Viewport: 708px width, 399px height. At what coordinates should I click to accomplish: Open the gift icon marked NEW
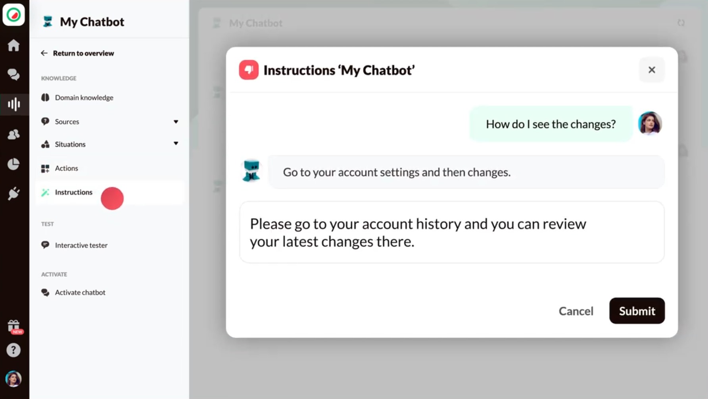[x=14, y=327]
